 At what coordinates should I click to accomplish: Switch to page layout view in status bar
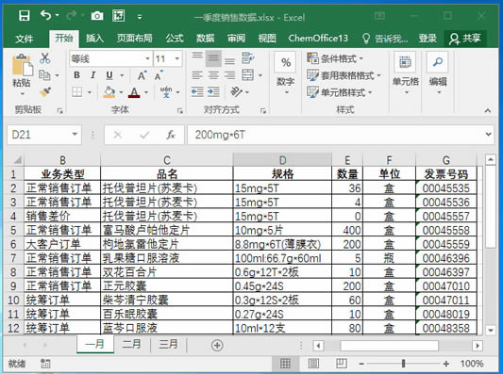313,363
